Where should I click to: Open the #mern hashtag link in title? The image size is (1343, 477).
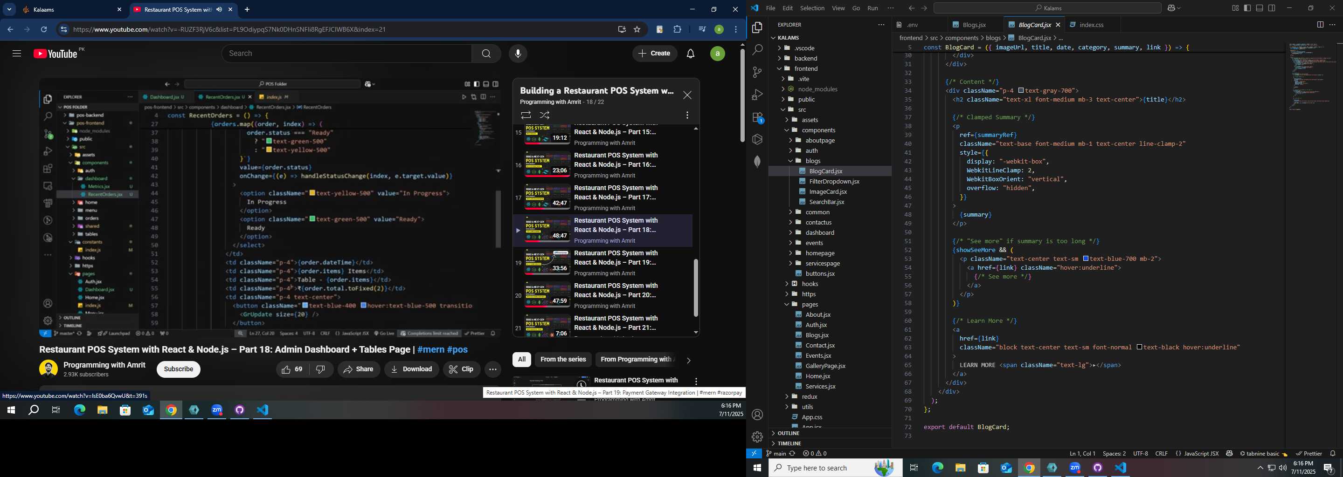point(430,349)
